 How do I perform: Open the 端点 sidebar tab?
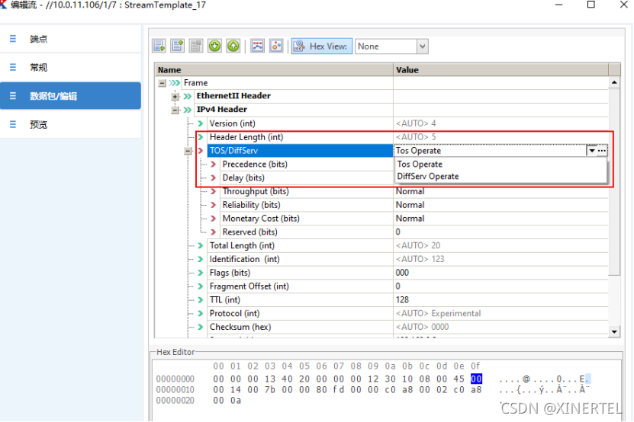pos(70,39)
